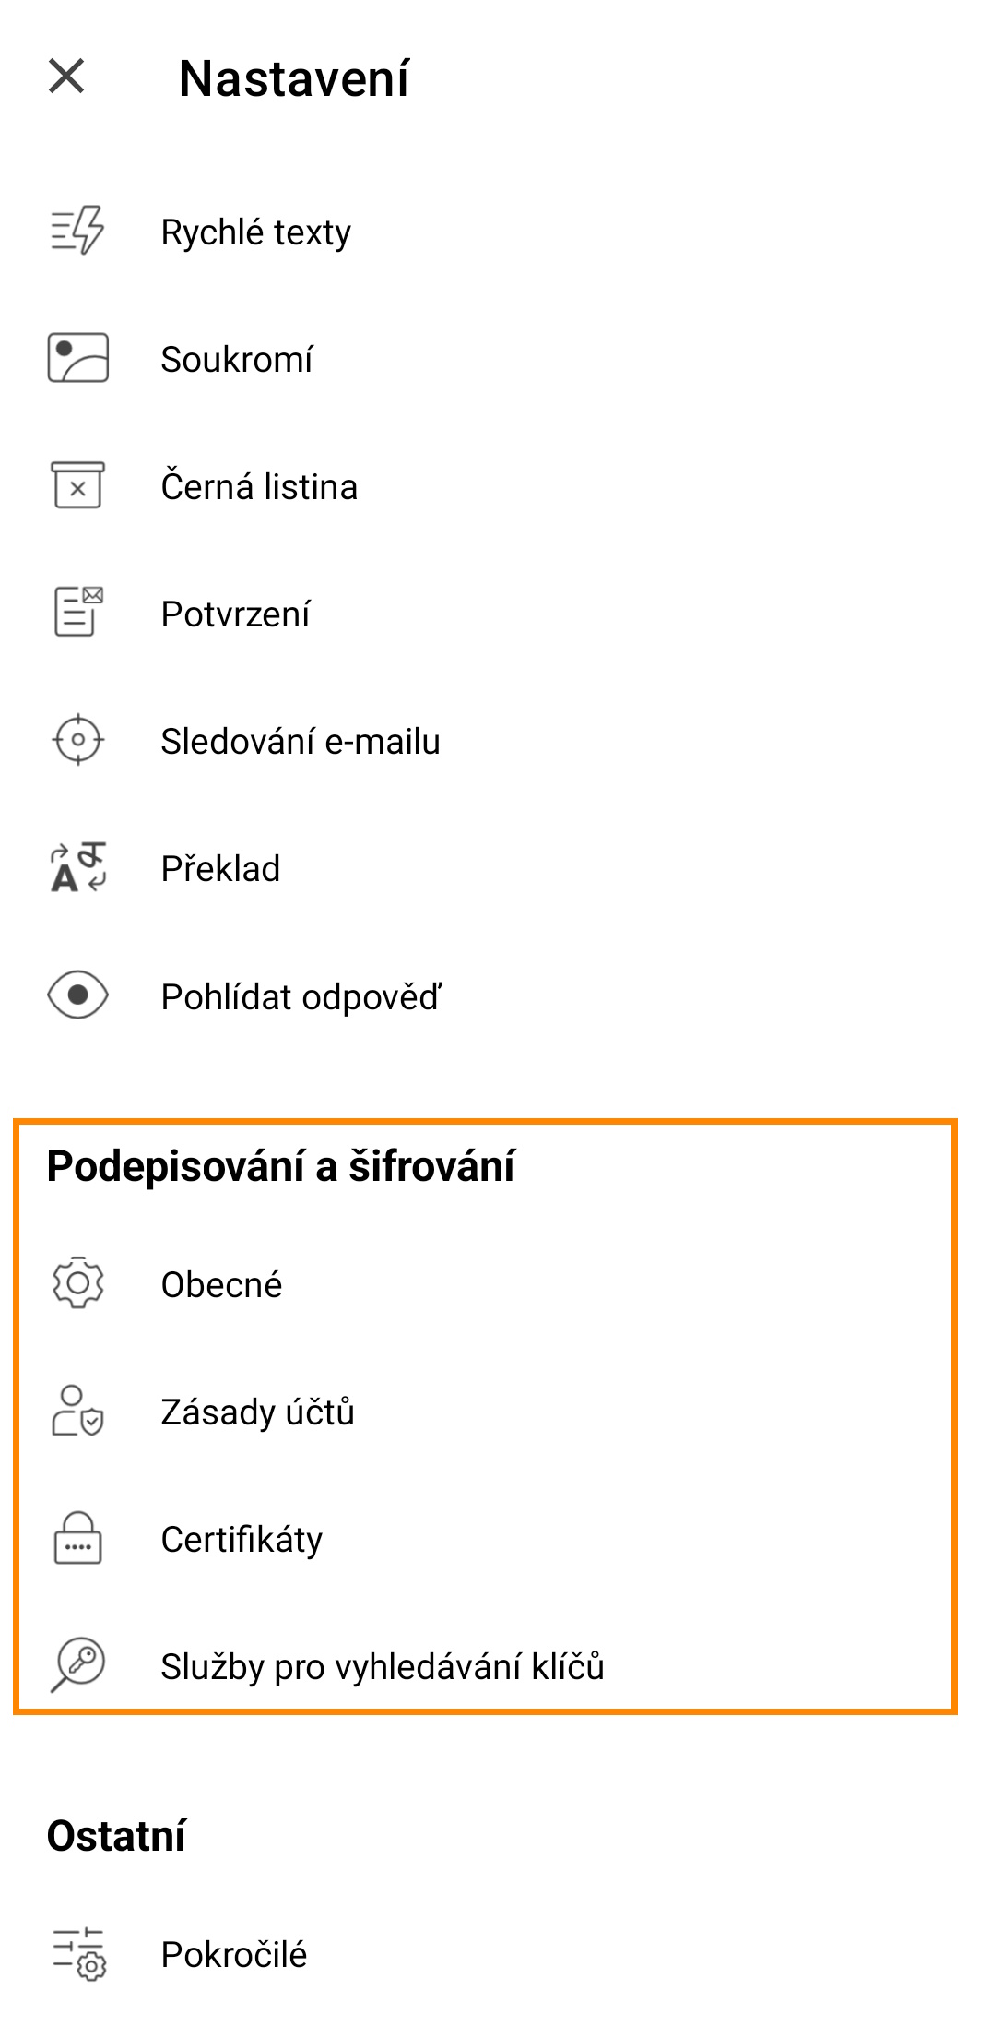Tap the Pohlídat odpověď eye icon

pyautogui.click(x=78, y=995)
